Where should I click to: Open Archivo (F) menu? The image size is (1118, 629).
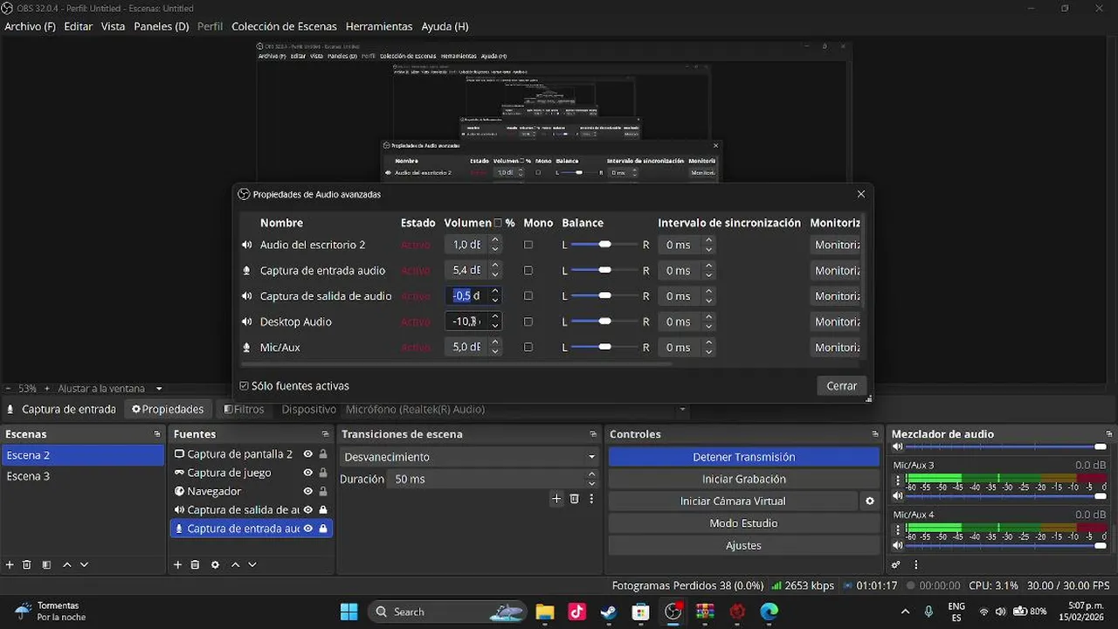[x=30, y=26]
